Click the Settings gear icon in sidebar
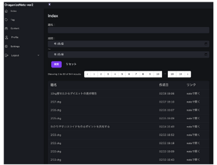Viewport: 217px width, 165px height. 6,46
